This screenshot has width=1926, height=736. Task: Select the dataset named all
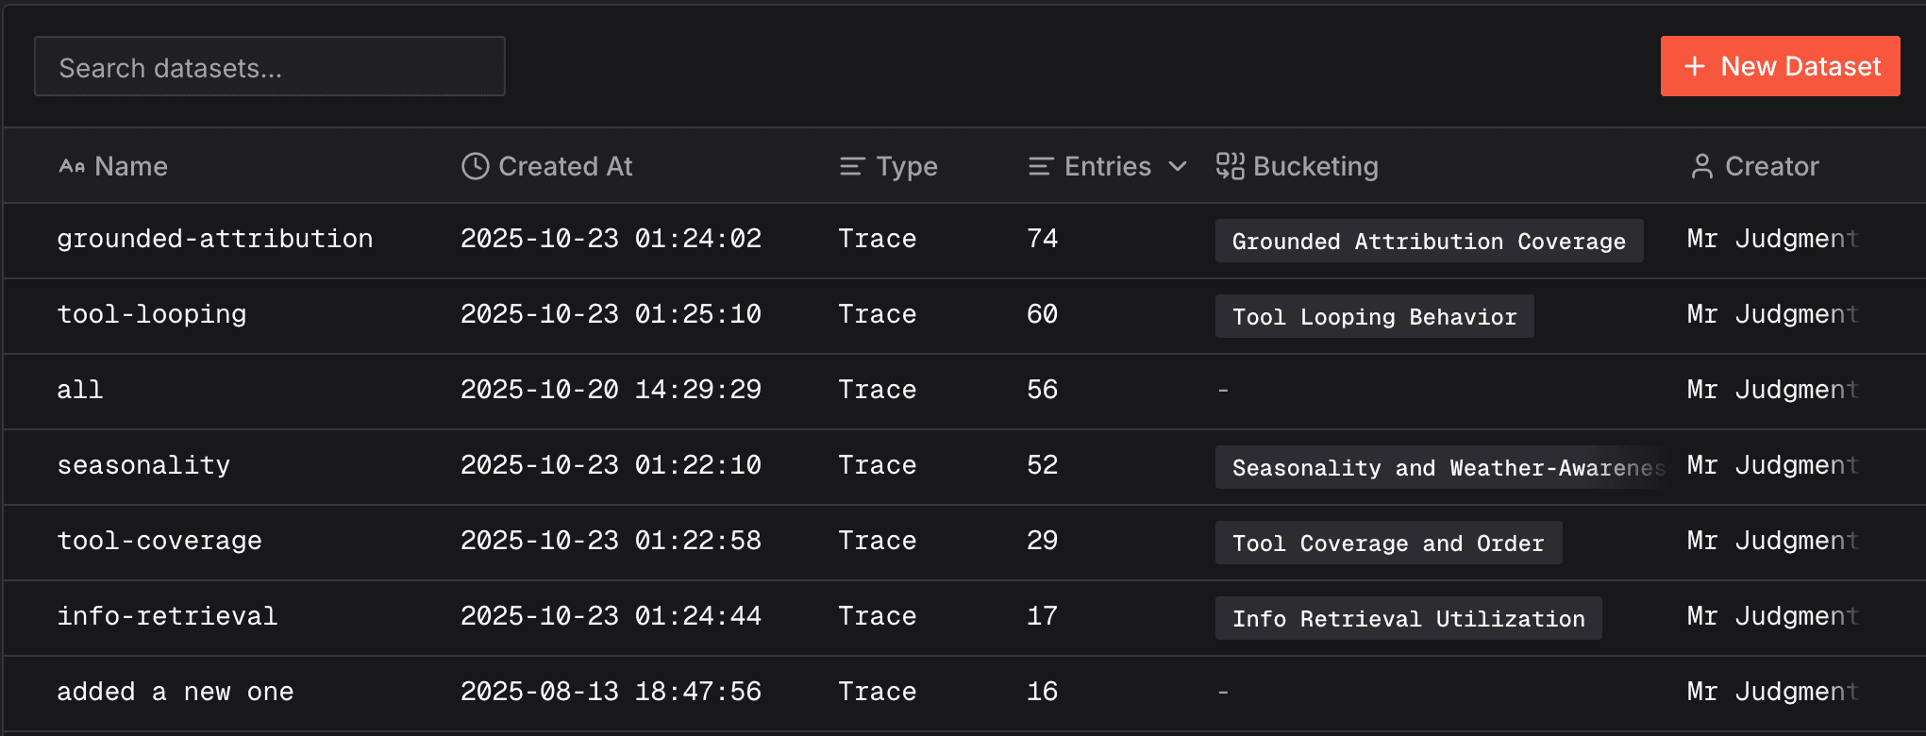pos(80,390)
